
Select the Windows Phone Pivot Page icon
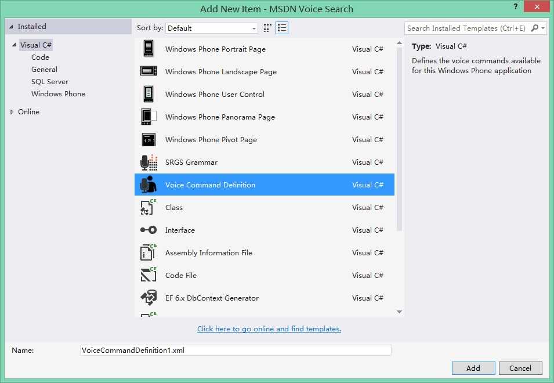pyautogui.click(x=149, y=139)
